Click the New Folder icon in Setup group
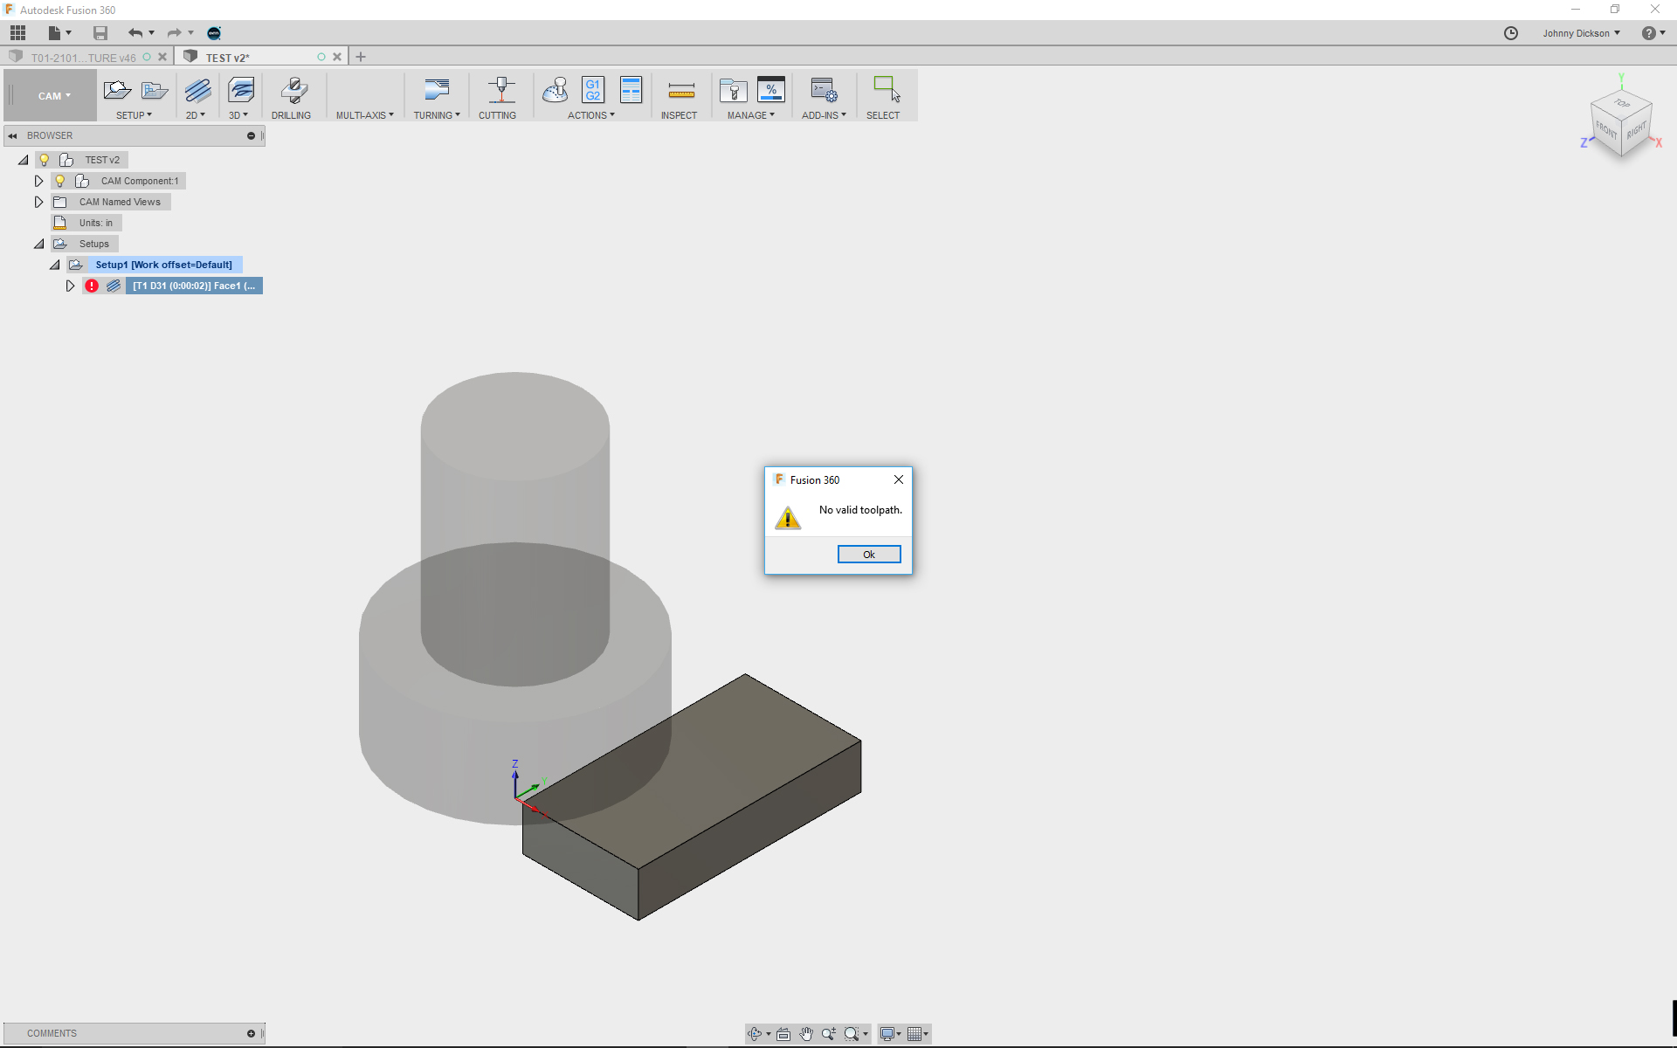The width and height of the screenshot is (1677, 1048). [x=155, y=90]
